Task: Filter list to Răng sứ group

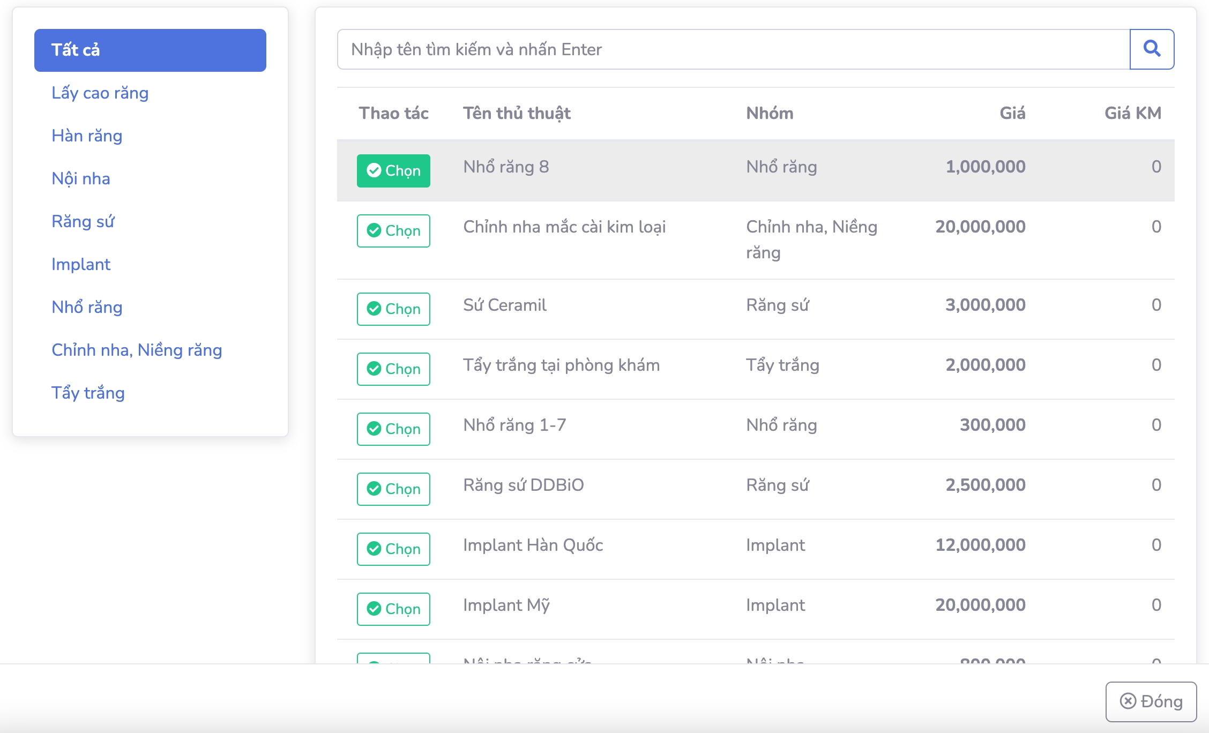Action: pyautogui.click(x=83, y=222)
